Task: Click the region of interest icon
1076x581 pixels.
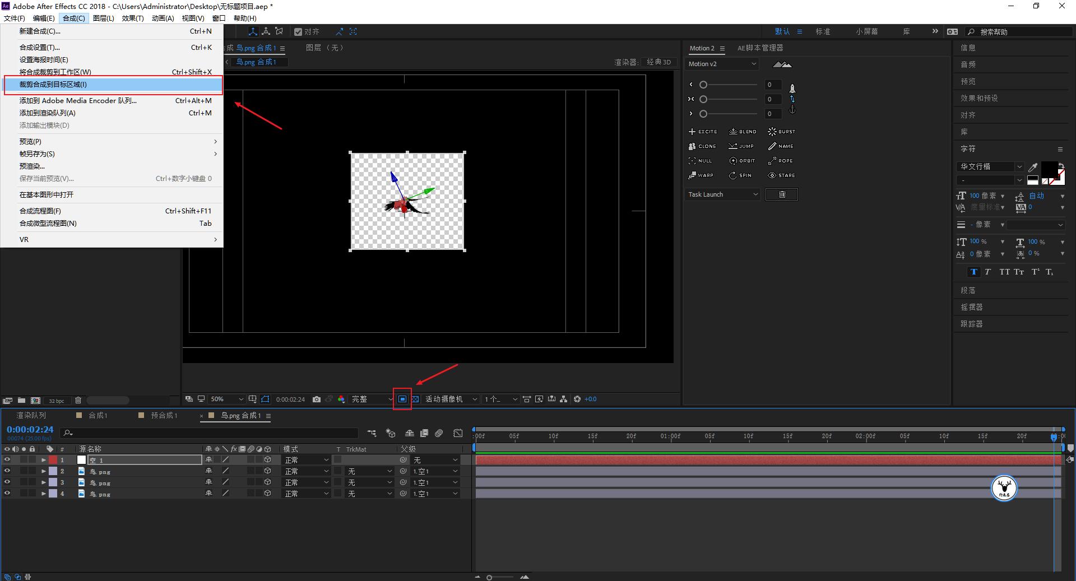Action: 402,399
